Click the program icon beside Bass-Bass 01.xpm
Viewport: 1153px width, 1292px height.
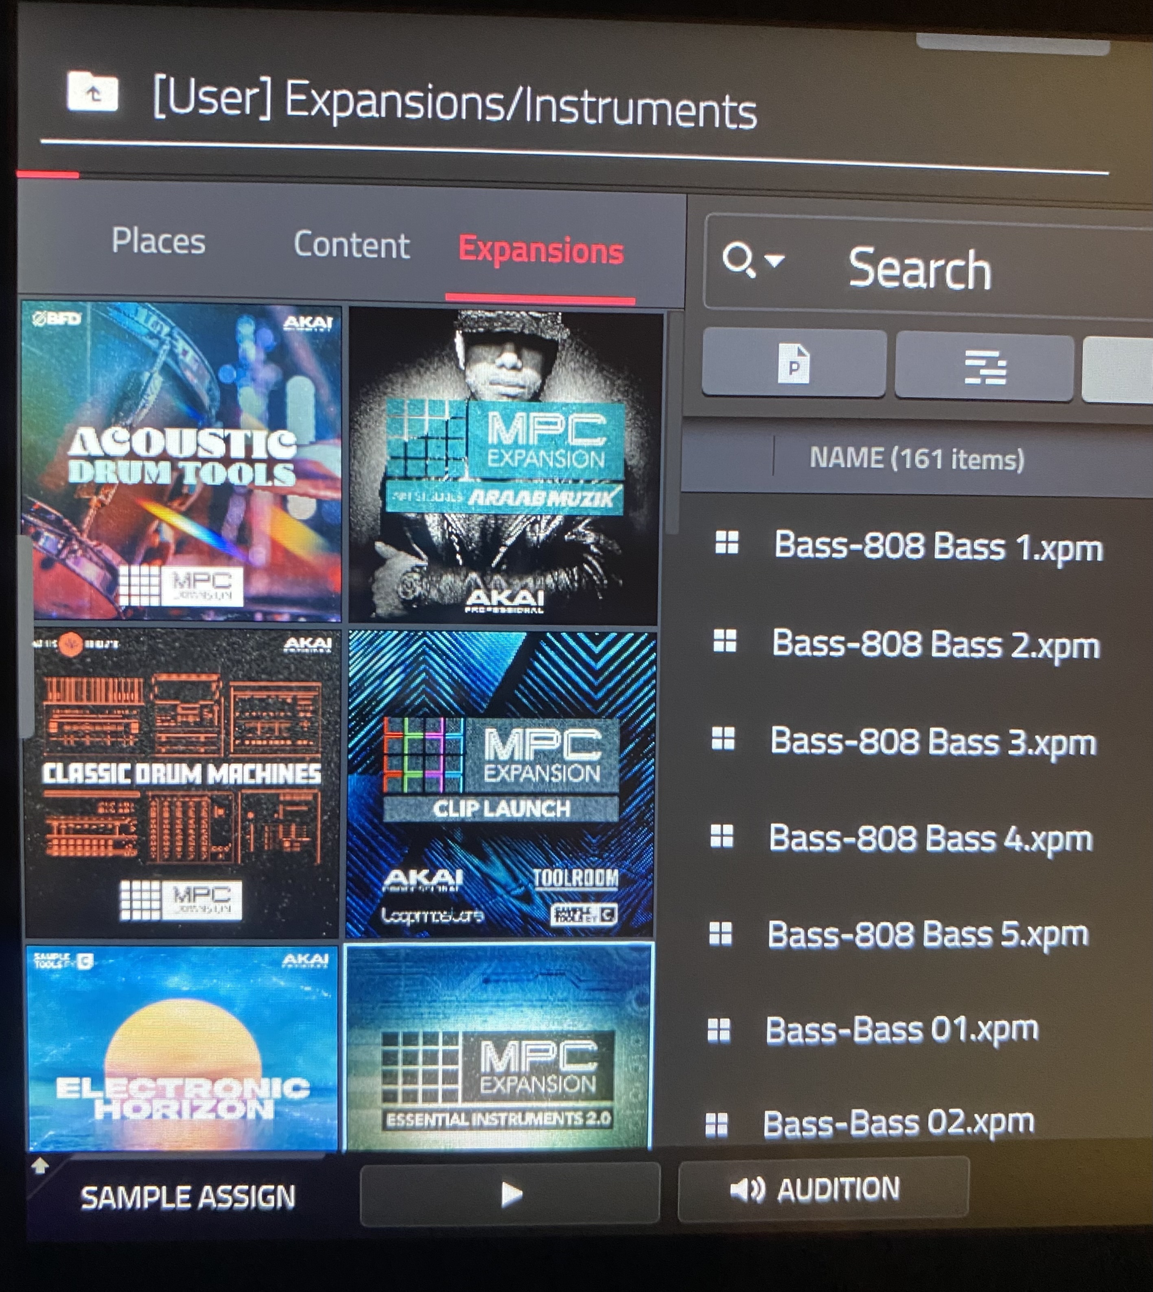[x=718, y=1030]
